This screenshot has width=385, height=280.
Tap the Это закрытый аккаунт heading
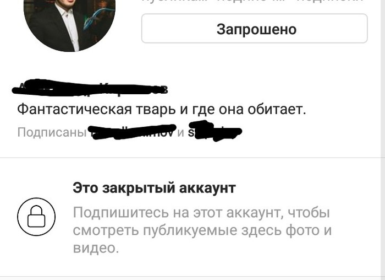click(x=155, y=188)
